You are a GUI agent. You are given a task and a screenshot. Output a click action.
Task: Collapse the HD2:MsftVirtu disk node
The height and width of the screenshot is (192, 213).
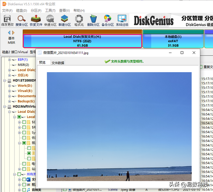[4, 107]
